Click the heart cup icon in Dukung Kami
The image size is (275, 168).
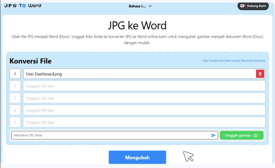243,6
